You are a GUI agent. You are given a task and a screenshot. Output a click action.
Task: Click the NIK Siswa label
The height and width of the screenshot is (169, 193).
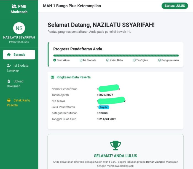click(58, 101)
